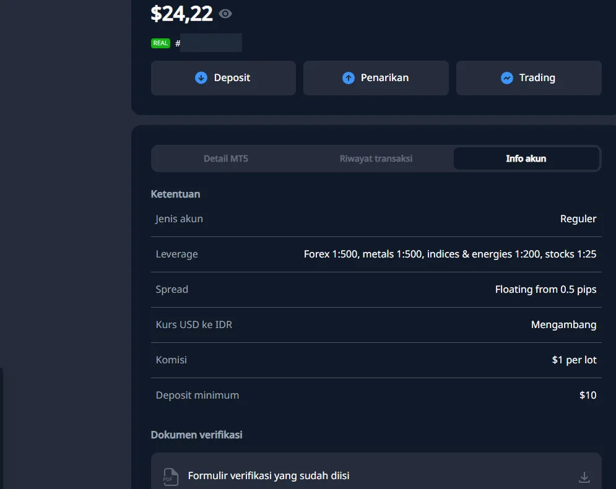The image size is (616, 489).
Task: Click the Penarikan withdrawal button
Action: coord(376,78)
